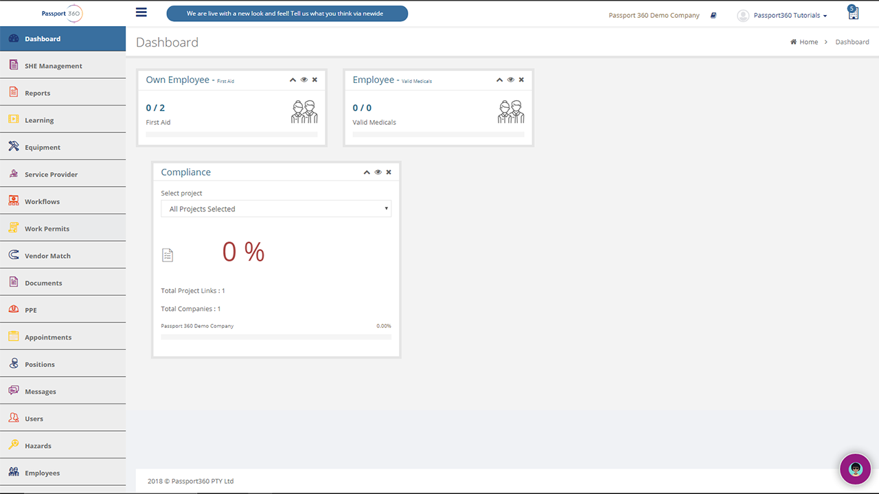Click the new look and feel announcement banner
The image size is (879, 494).
pyautogui.click(x=287, y=14)
